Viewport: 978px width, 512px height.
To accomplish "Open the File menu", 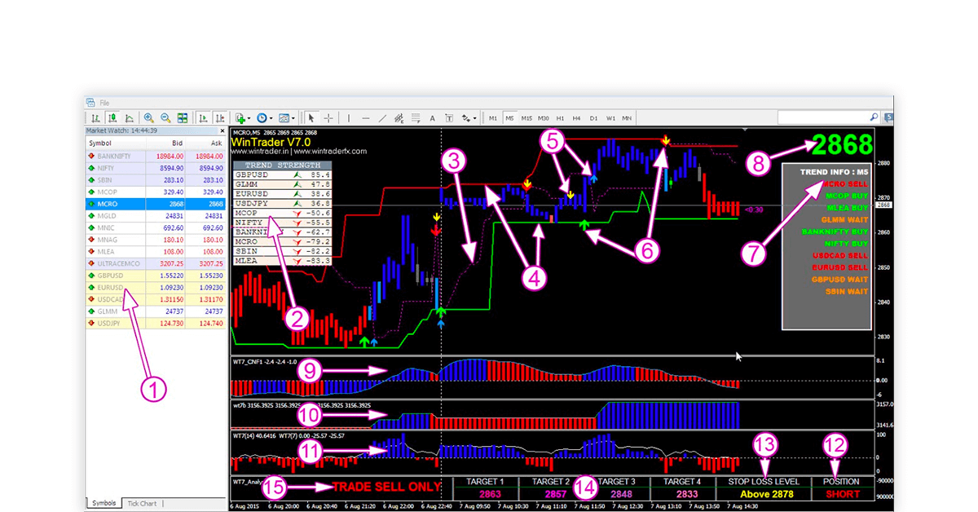I will pyautogui.click(x=104, y=103).
